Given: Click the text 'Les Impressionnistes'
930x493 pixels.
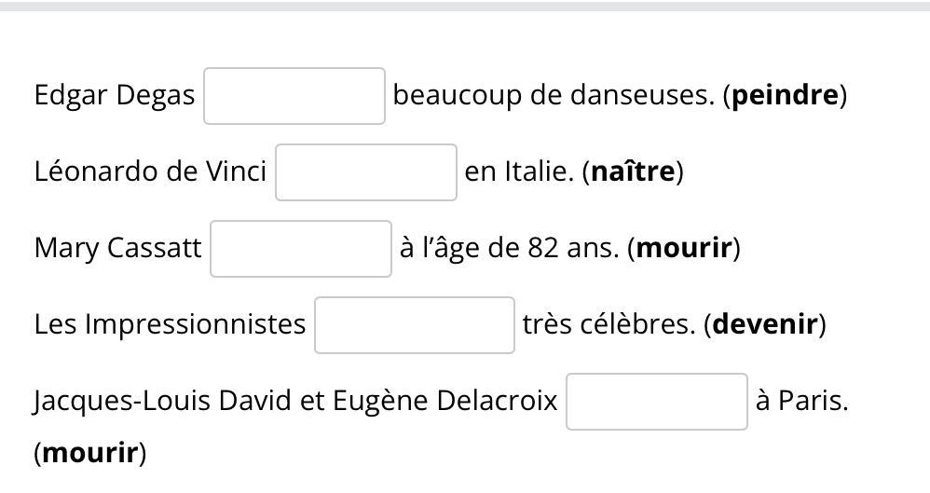Looking at the screenshot, I should pos(170,324).
